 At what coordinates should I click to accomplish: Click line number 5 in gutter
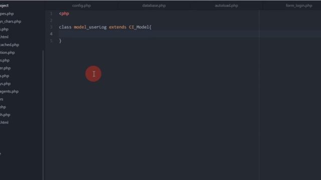pos(51,41)
